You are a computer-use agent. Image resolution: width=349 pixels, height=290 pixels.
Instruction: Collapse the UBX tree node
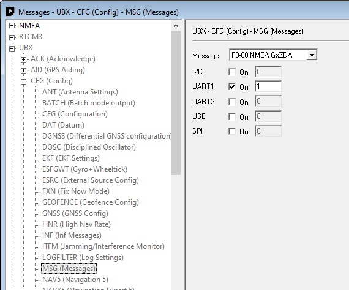[12, 48]
